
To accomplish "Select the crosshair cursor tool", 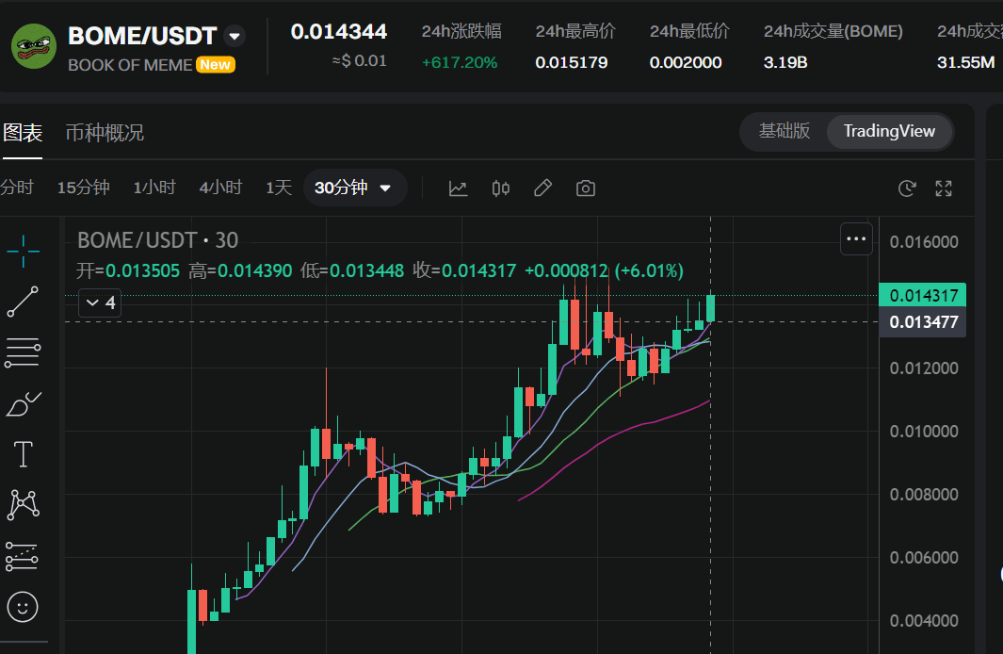I will coord(23,251).
